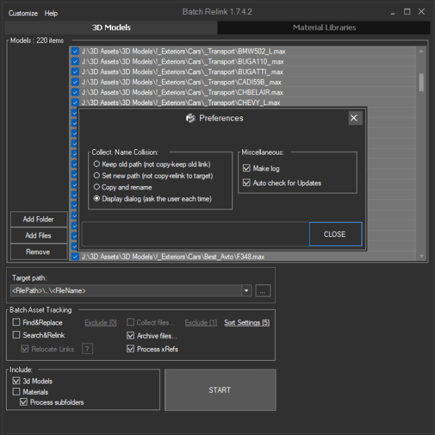Click the list scrollbar up arrow

[x=421, y=51]
